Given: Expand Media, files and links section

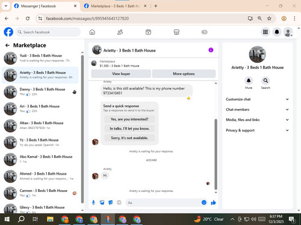Looking at the screenshot, I should point(258,120).
